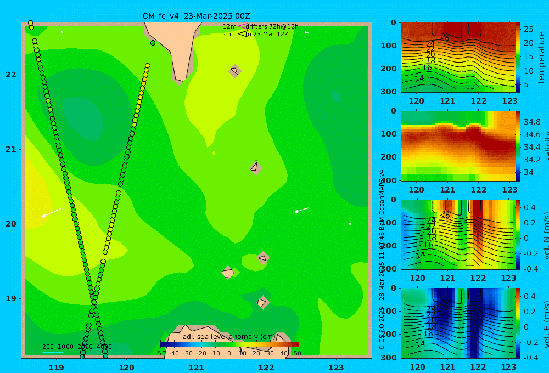Viewport: 549px width, 373px height.
Task: Click the 25 tick on temperature color bar
Action: tap(528, 29)
